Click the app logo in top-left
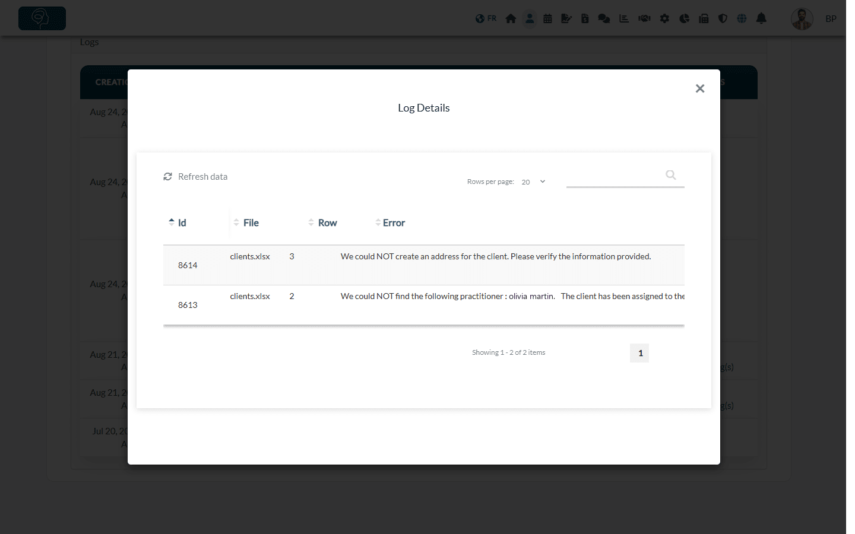 42,18
